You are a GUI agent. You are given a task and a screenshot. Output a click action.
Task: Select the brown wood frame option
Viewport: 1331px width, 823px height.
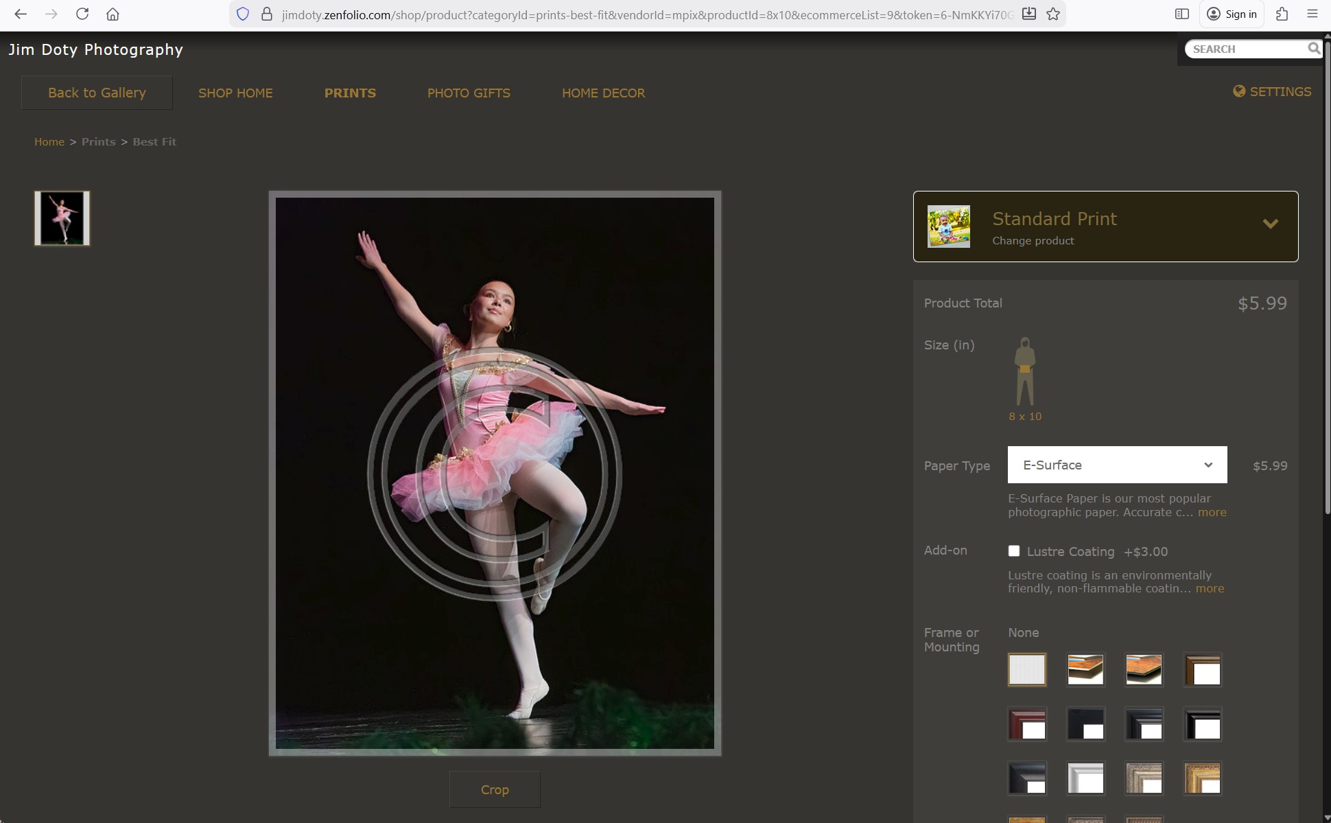pos(1202,670)
